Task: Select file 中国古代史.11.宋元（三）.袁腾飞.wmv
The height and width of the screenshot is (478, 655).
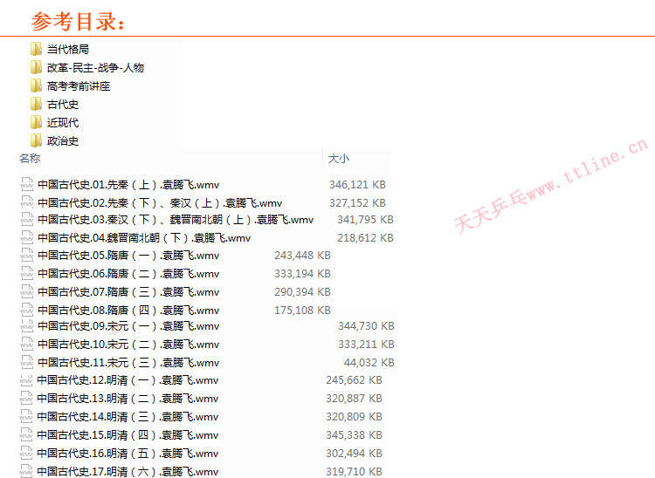Action: pos(128,362)
